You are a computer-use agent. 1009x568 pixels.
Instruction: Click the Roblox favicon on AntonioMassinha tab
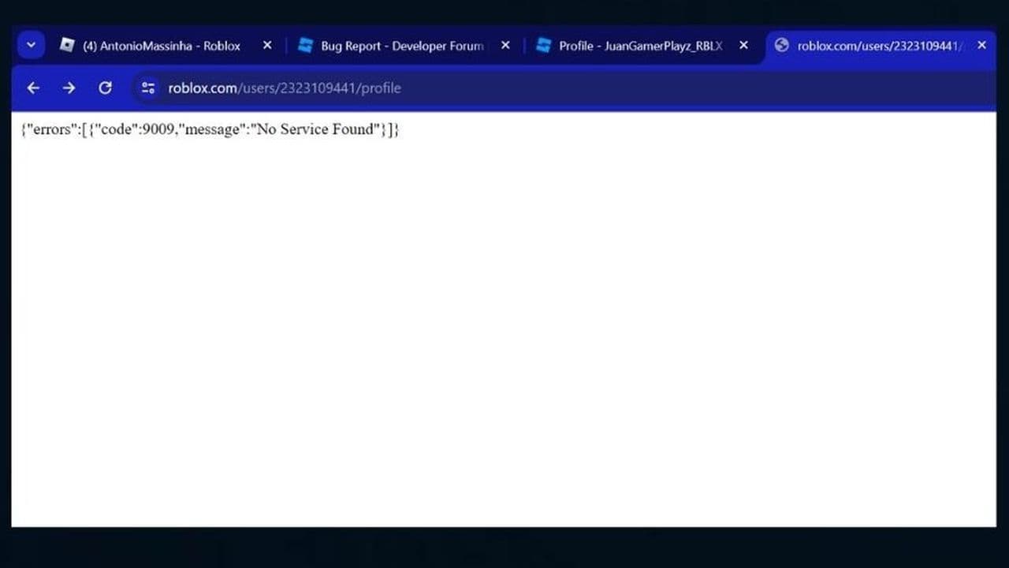tap(67, 46)
